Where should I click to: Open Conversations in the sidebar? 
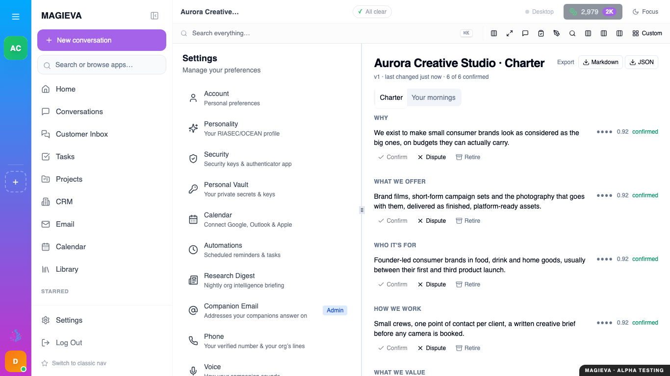pos(102,112)
